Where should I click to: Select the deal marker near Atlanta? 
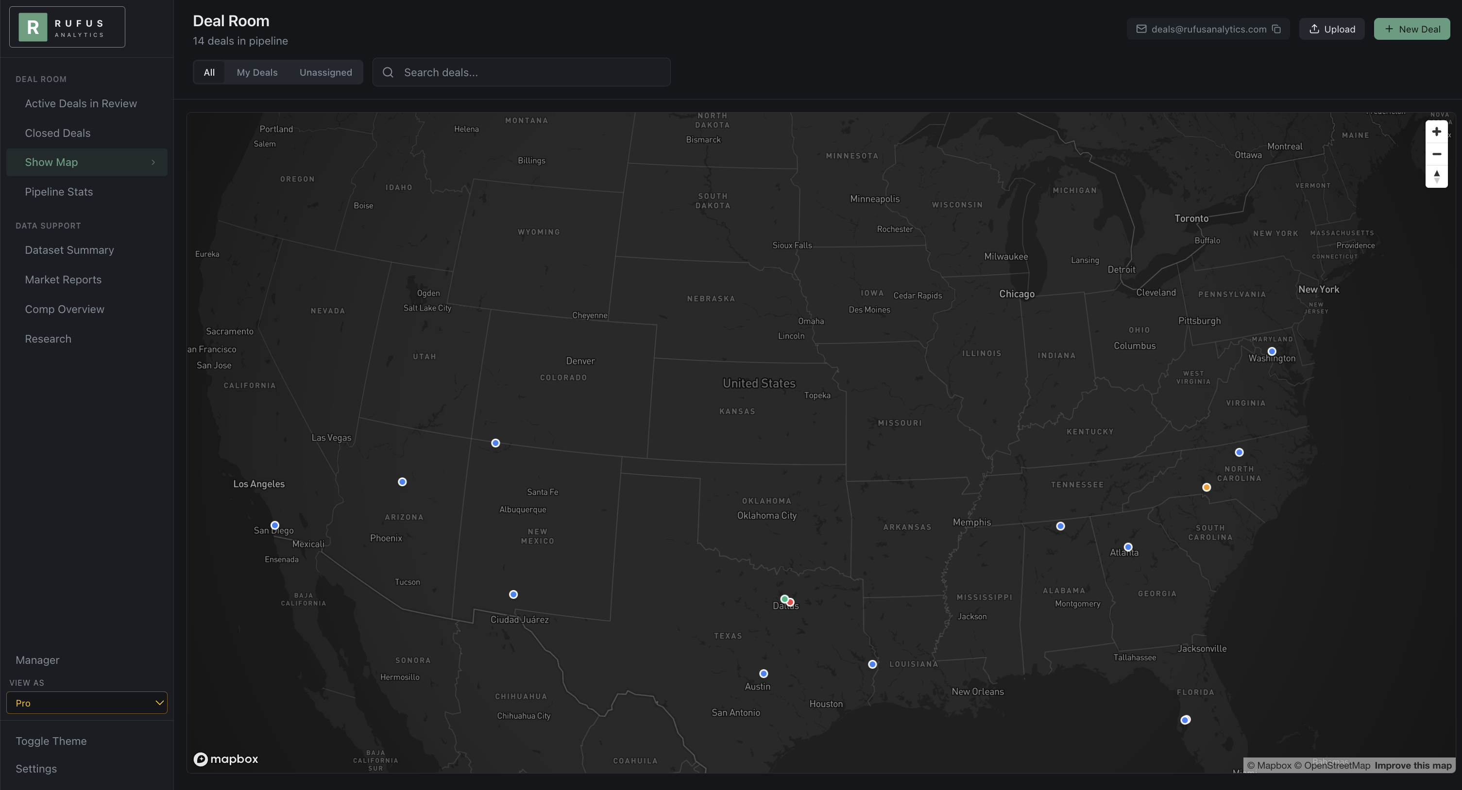(x=1128, y=547)
